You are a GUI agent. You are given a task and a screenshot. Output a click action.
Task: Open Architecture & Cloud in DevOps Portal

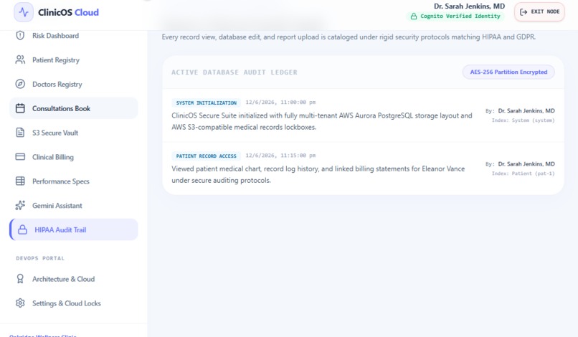point(74,279)
